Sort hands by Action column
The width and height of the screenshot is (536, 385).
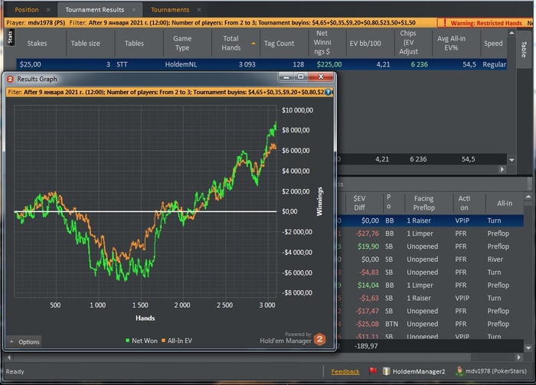[x=464, y=203]
